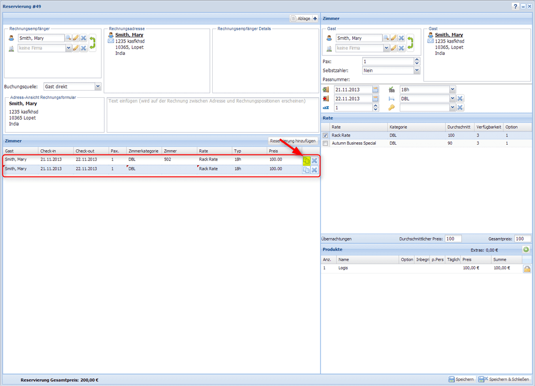
Task: Click the invoice text insertion field
Action: click(212, 115)
